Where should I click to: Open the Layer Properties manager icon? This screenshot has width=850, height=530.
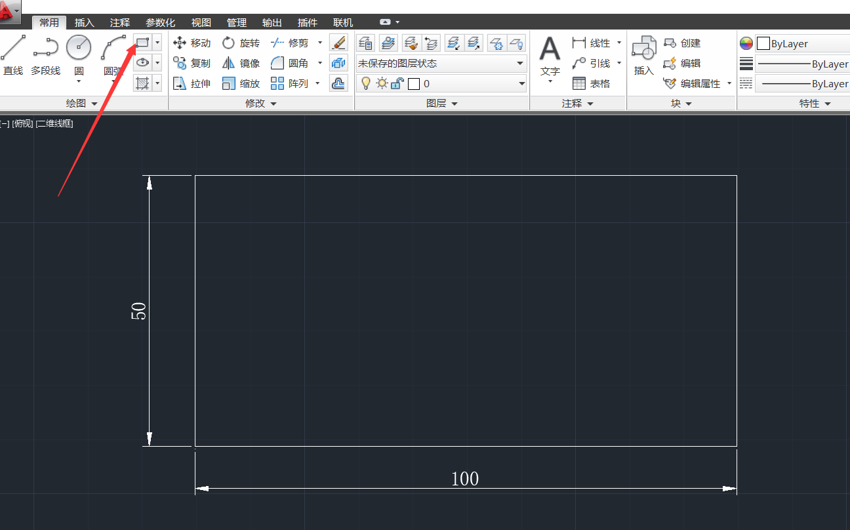[x=366, y=43]
